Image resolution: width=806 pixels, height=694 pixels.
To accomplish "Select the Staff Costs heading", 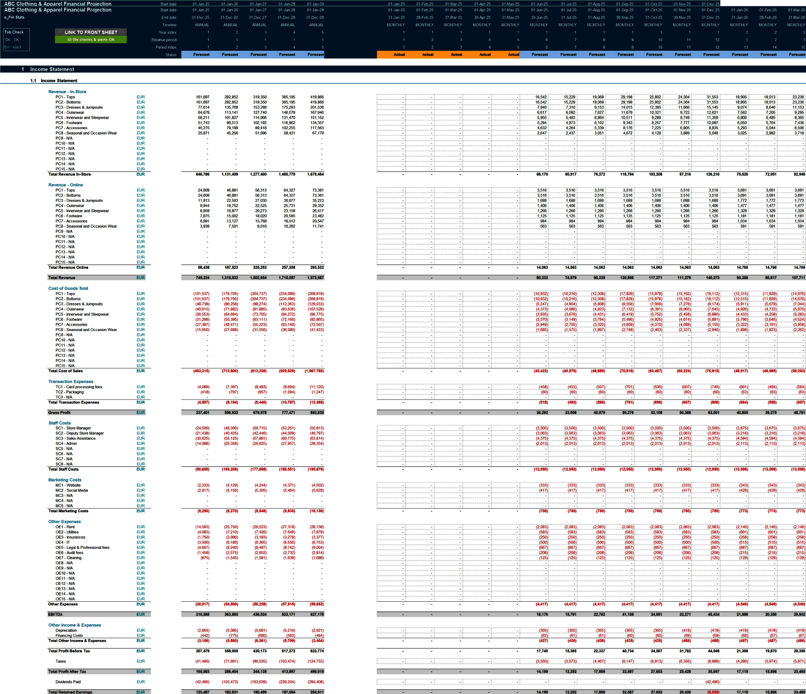I will click(60, 423).
